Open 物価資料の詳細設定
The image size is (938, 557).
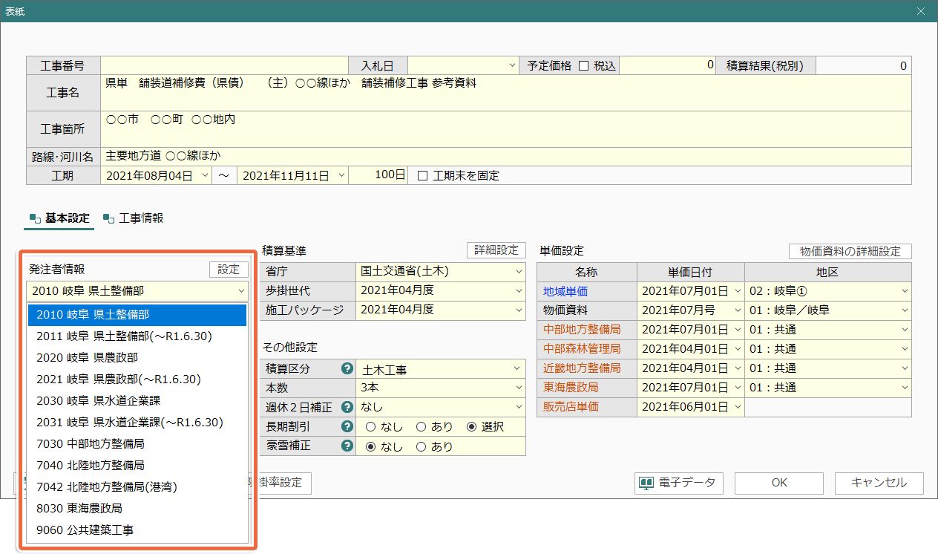point(850,251)
